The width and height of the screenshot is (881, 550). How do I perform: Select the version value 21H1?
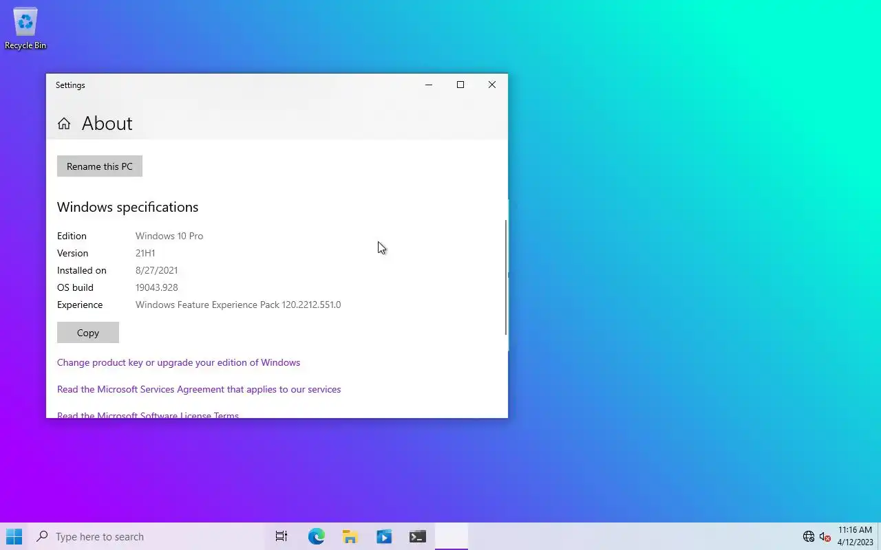pyautogui.click(x=145, y=253)
